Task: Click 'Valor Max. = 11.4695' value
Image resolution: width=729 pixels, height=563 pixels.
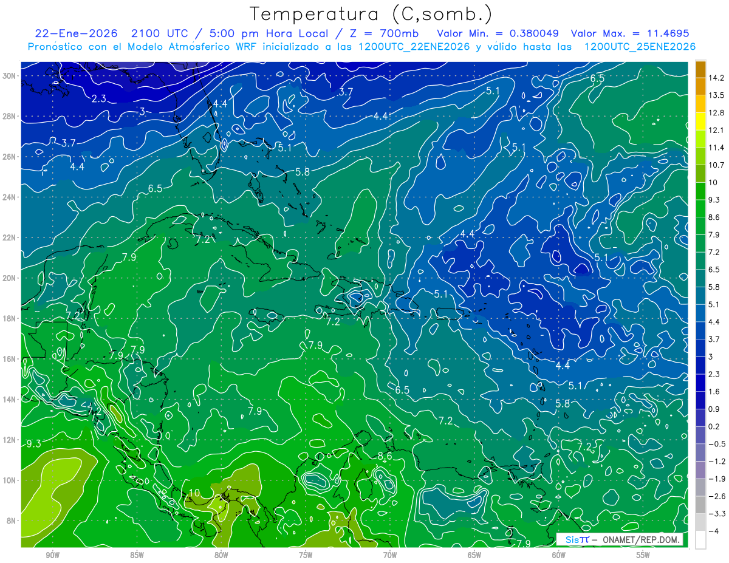Action: pyautogui.click(x=630, y=33)
